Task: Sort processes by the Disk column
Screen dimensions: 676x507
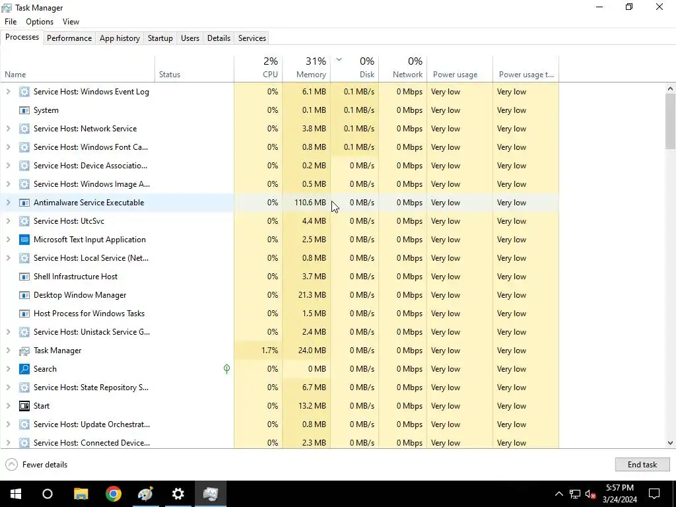Action: coord(355,69)
